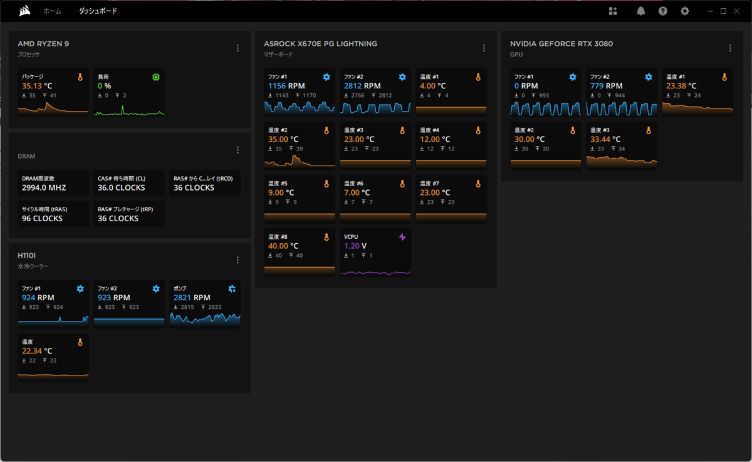Image resolution: width=752 pixels, height=462 pixels.
Task: Open NVIDIA GEFORCE RTX 3080 options menu
Action: point(730,48)
